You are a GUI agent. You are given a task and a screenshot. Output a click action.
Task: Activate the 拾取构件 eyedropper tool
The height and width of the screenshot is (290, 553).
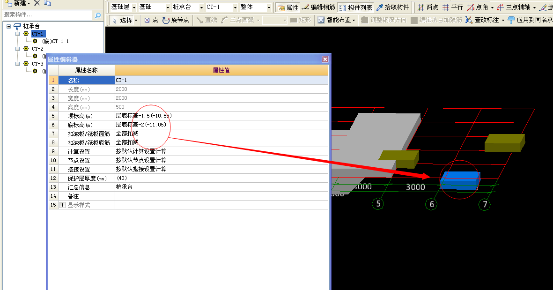[392, 7]
